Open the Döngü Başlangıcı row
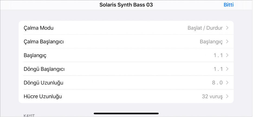This screenshot has height=117, width=253. click(44, 69)
